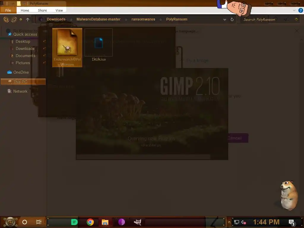304x228 pixels.
Task: Go back with the Explorer back arrow
Action: coord(6,19)
